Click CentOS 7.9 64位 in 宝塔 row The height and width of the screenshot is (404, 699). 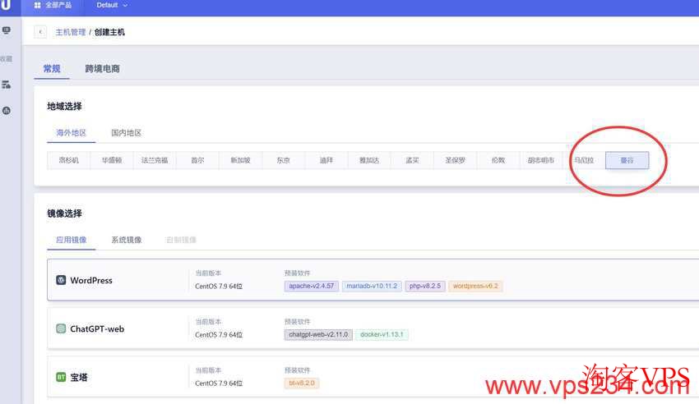coord(219,383)
